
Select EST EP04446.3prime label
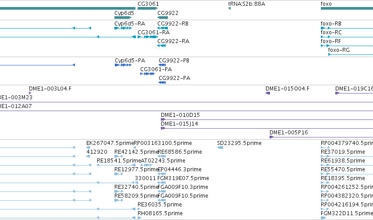click(180, 170)
